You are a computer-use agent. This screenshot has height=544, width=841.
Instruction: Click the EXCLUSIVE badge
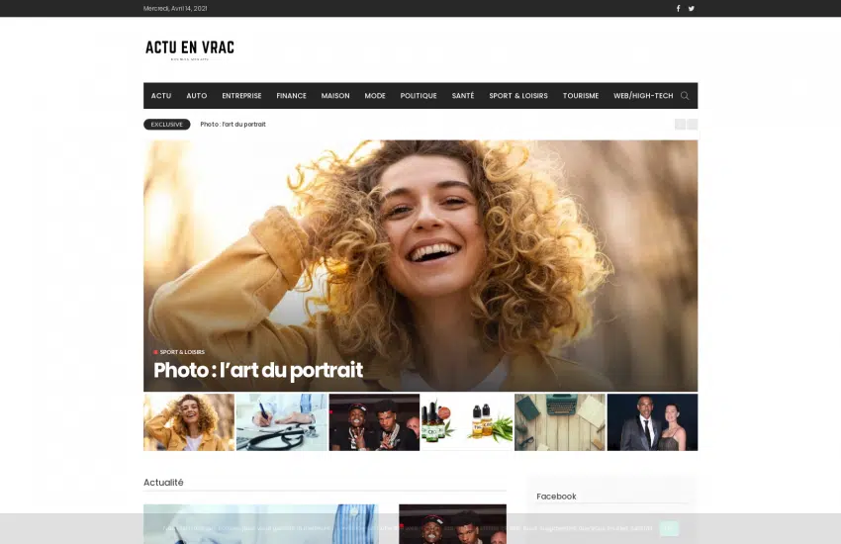click(x=166, y=125)
